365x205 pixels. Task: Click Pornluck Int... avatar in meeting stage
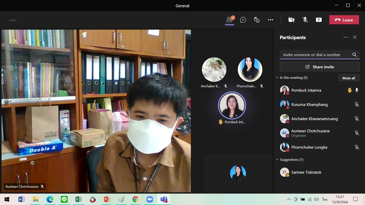pos(232,105)
